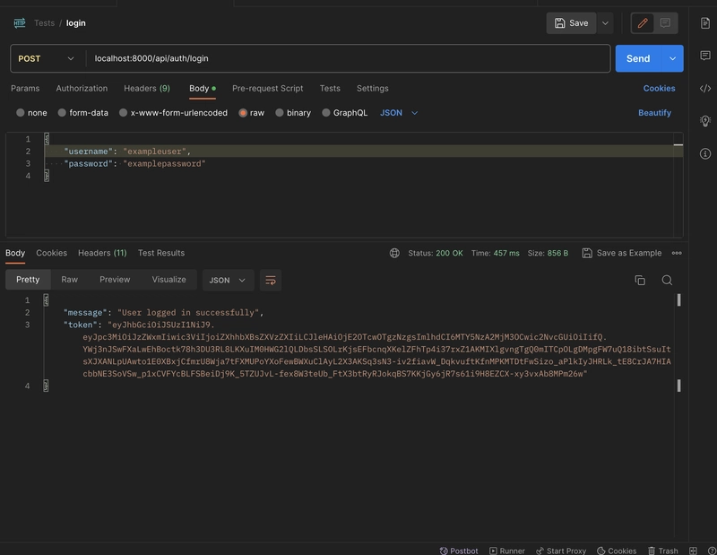Search the response with the magnifier icon
The height and width of the screenshot is (555, 717).
pyautogui.click(x=667, y=280)
